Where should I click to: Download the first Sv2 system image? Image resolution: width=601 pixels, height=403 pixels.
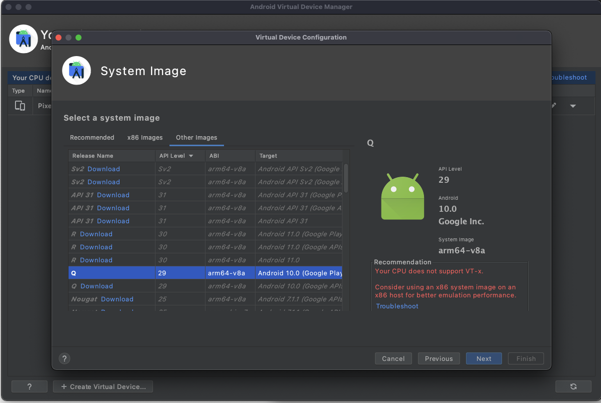(x=103, y=169)
